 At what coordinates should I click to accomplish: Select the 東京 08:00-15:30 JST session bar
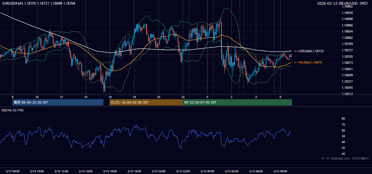[58, 102]
